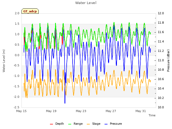This screenshot has width=172, height=129.
Task: Toggle the Depth legend entry
Action: (57, 124)
